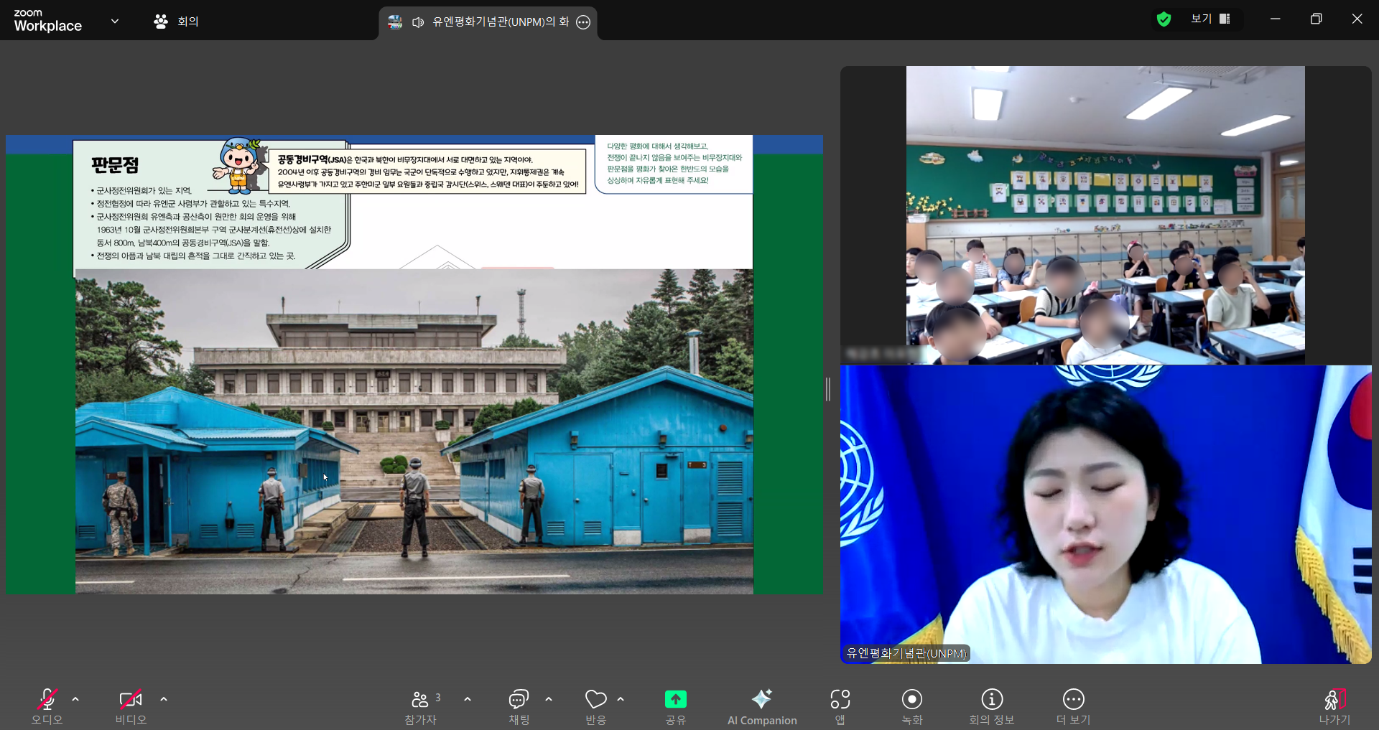
Task: Open the 보기 view layout button
Action: click(x=1210, y=19)
